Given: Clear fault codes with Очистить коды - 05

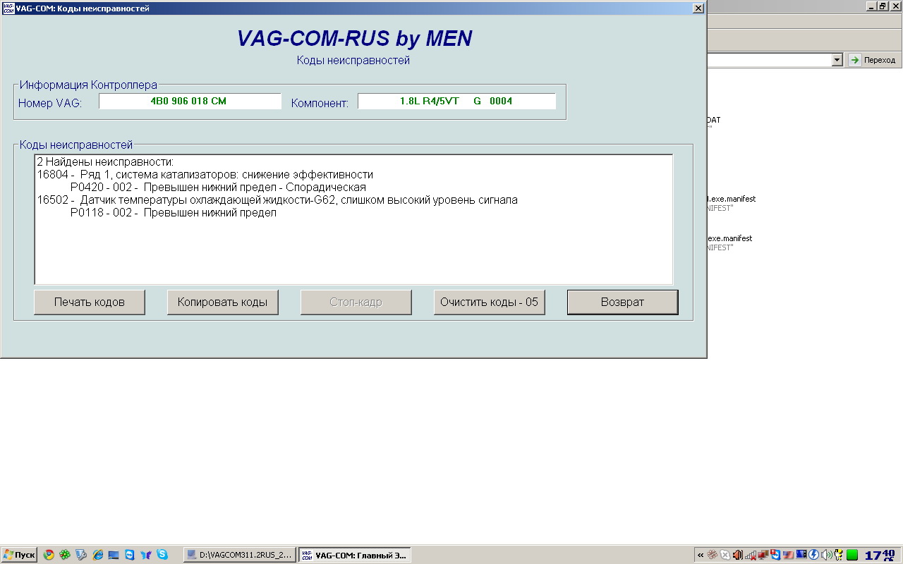Looking at the screenshot, I should (x=489, y=302).
